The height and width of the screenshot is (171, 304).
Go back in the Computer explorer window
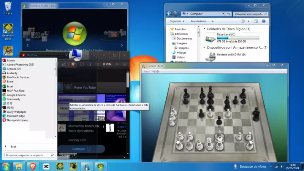point(169,14)
